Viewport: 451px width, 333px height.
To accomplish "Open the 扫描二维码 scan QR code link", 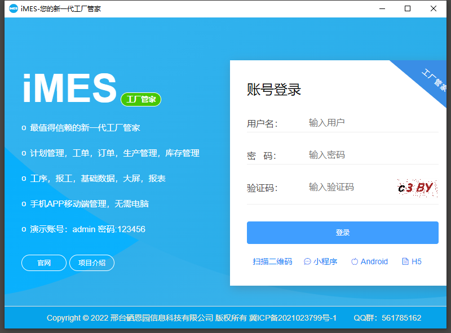I will (272, 261).
